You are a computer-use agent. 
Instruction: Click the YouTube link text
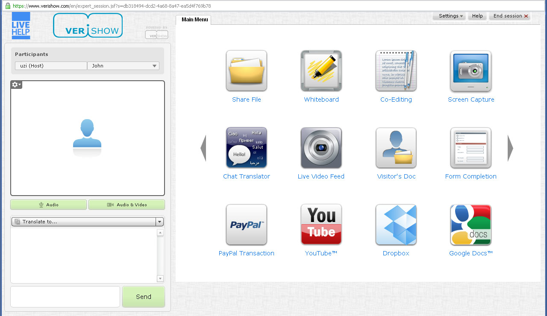click(321, 253)
